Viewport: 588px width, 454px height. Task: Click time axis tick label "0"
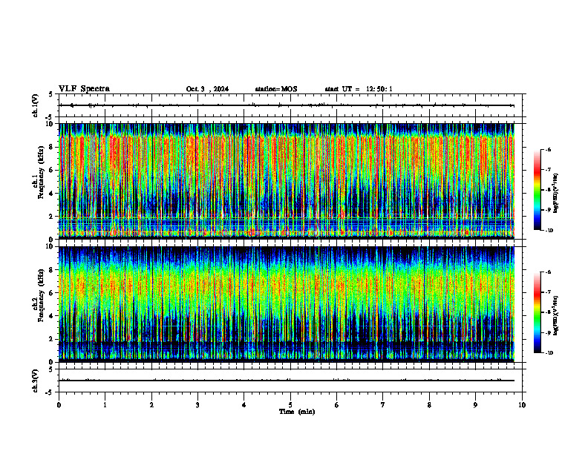coord(59,405)
